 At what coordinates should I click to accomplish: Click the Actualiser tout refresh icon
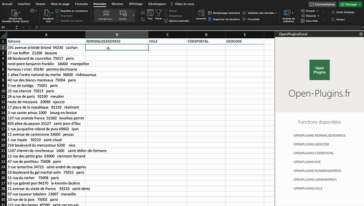[x=47, y=13]
